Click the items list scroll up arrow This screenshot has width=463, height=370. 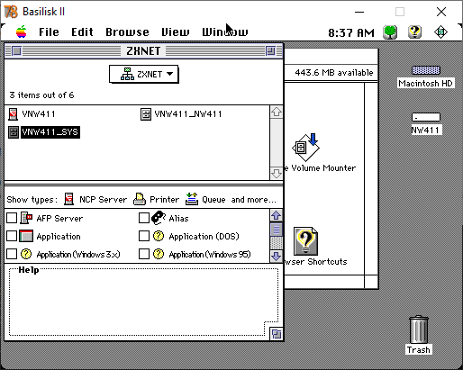point(277,113)
